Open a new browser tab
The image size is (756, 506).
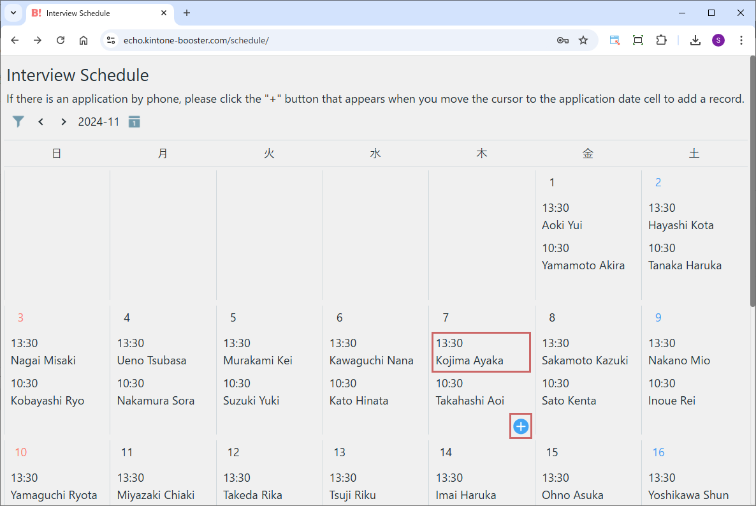pos(187,13)
